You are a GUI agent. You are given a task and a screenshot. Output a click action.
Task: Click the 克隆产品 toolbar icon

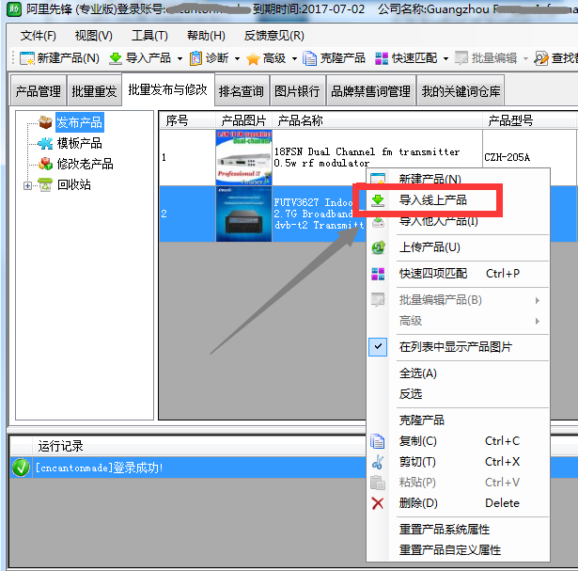point(309,58)
